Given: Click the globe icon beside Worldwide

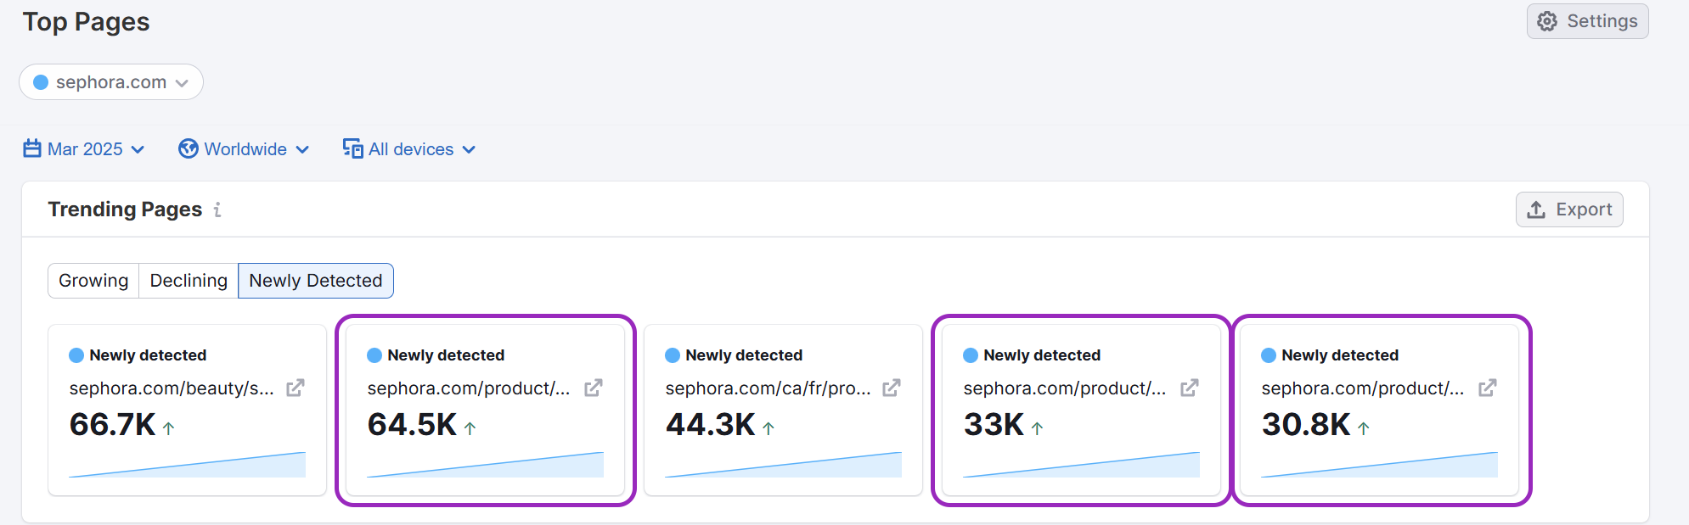Looking at the screenshot, I should tap(188, 149).
